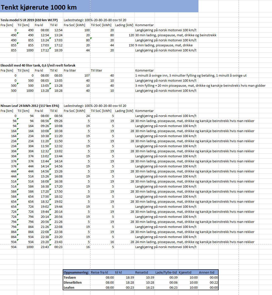272x295 pixels.
Task: Select the 'Ladestrategi' cell beside the Nissan Leaf heading
Action: [95, 106]
